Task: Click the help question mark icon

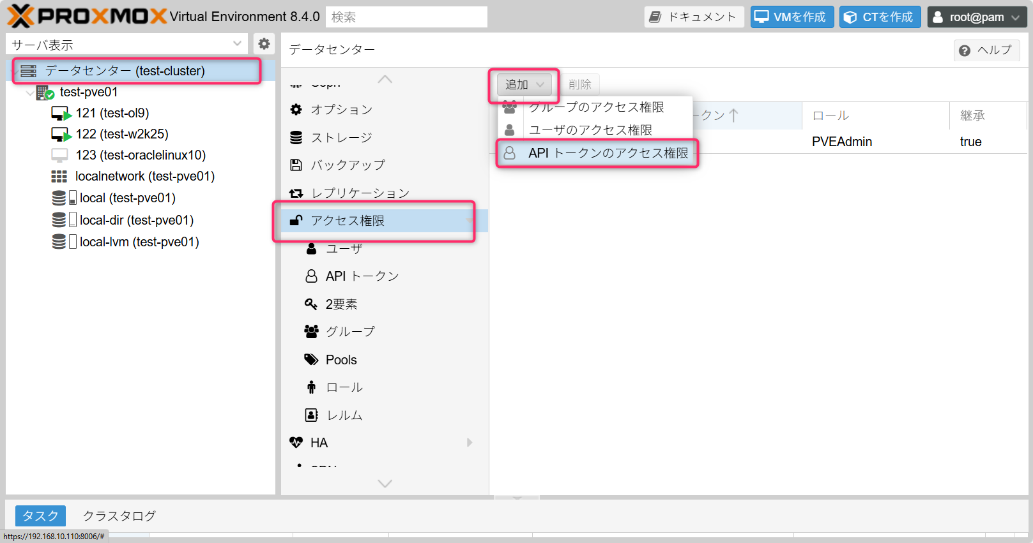Action: pos(965,50)
